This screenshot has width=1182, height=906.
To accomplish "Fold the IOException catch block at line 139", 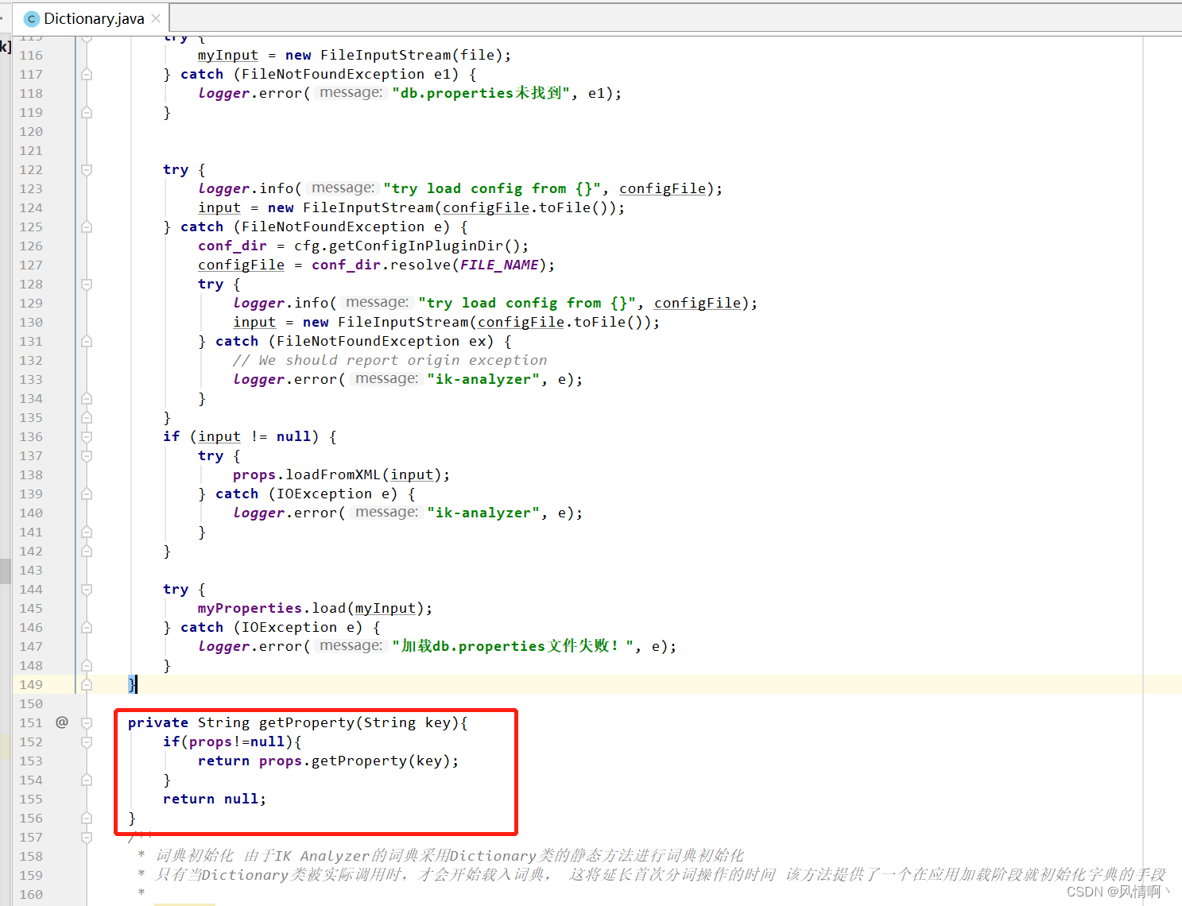I will (x=87, y=494).
